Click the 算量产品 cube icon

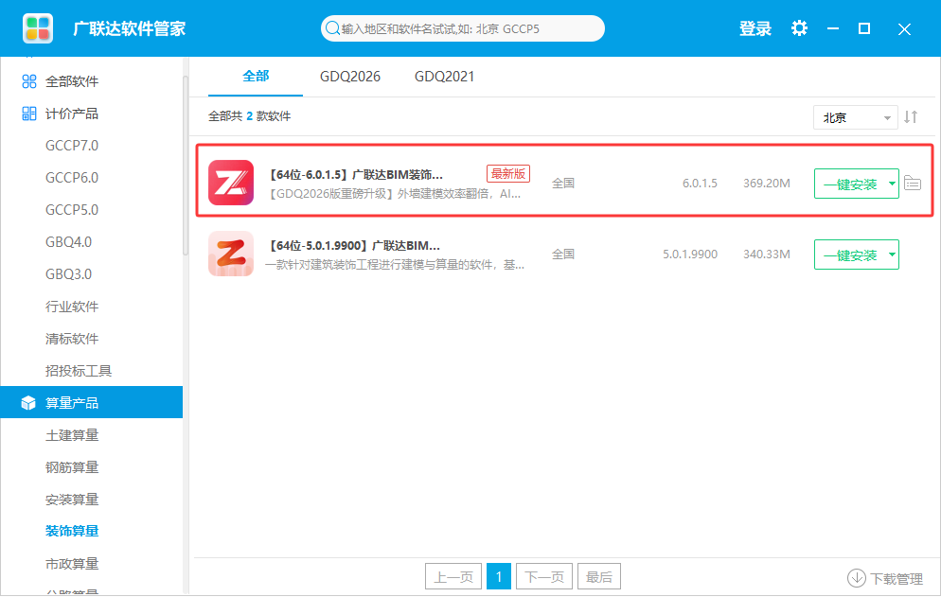[28, 403]
